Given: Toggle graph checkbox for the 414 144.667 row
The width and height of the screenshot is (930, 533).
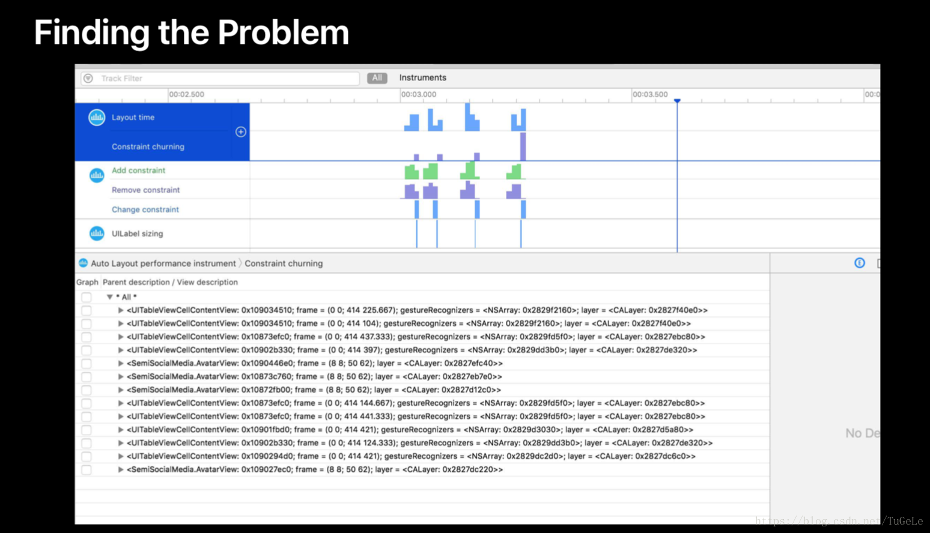Looking at the screenshot, I should click(x=87, y=404).
